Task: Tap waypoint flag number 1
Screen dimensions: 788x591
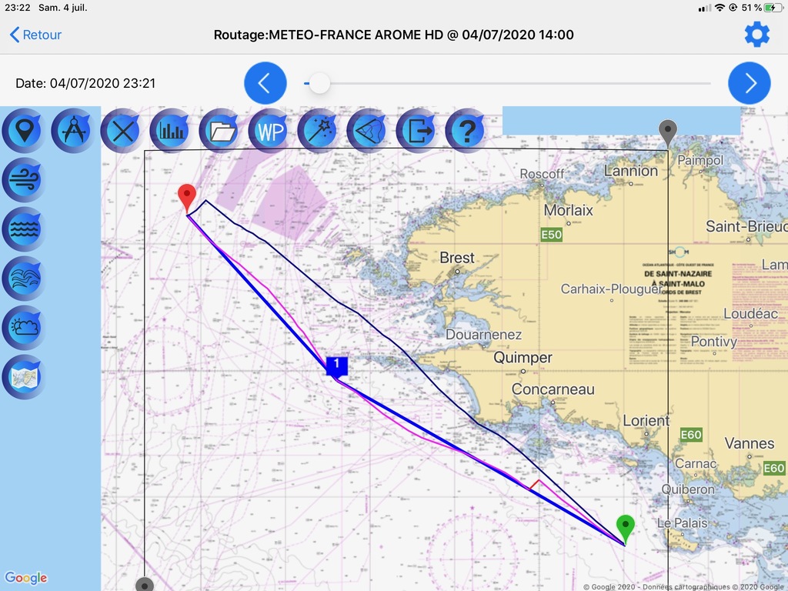Action: 337,366
